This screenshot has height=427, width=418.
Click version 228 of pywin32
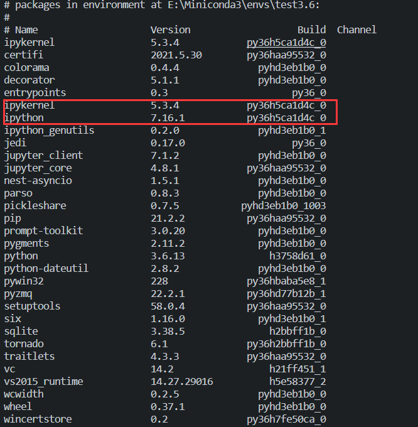[159, 281]
